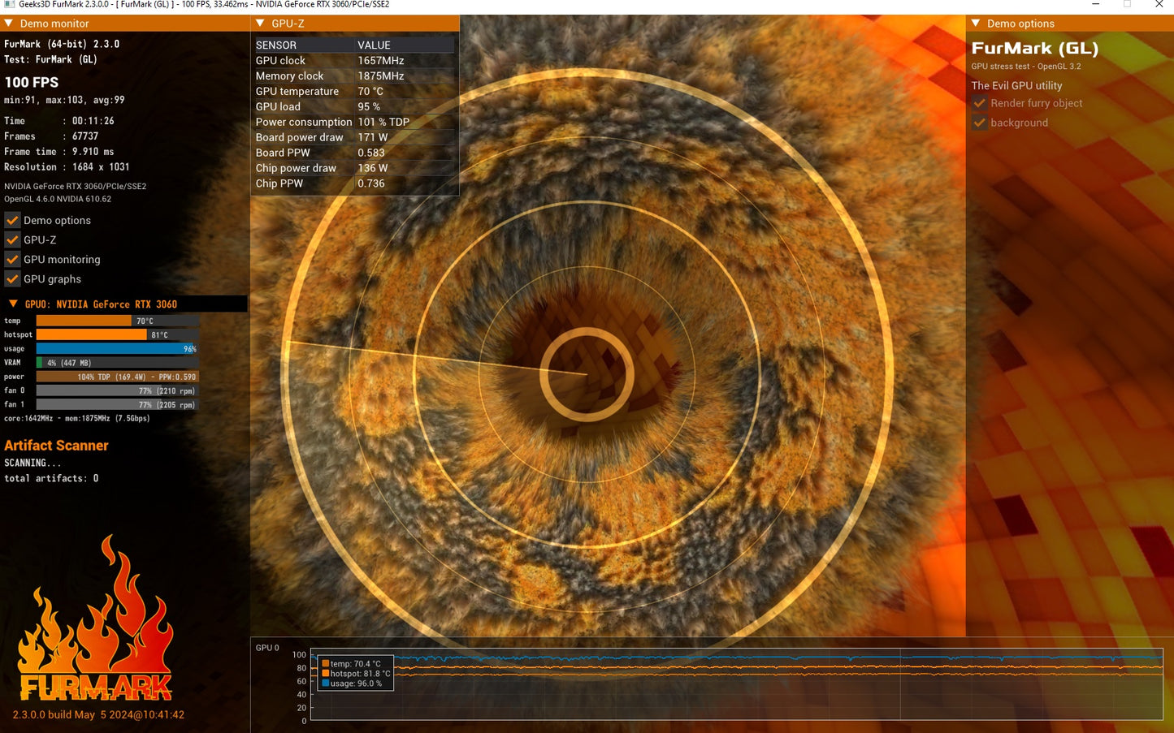The image size is (1174, 733).
Task: Select the GPU clock row
Action: click(355, 61)
